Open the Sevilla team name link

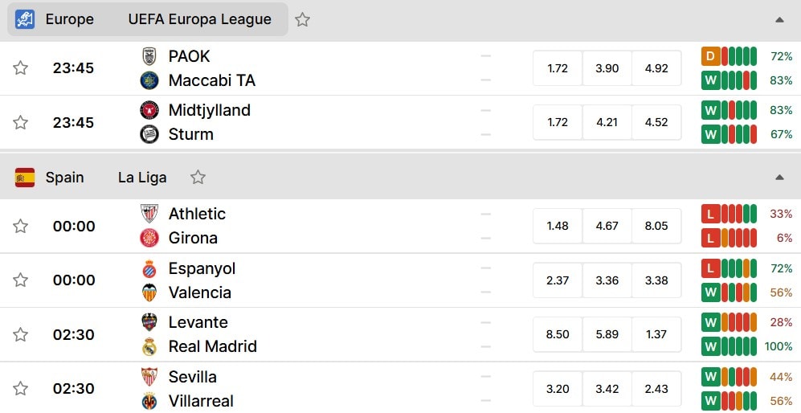pyautogui.click(x=193, y=377)
